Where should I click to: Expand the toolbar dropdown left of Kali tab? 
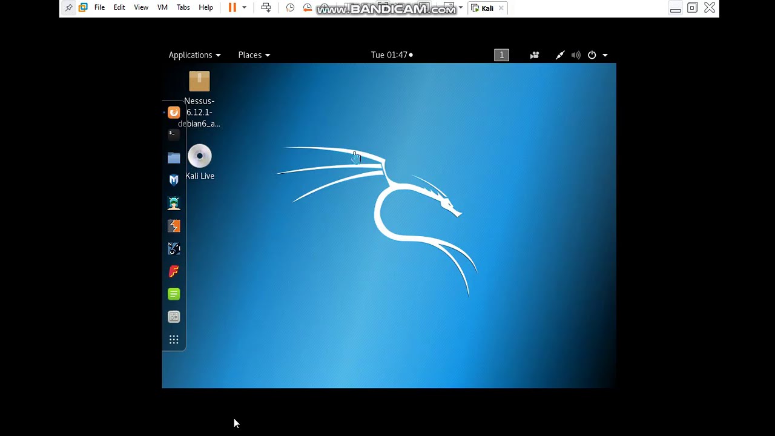[461, 8]
